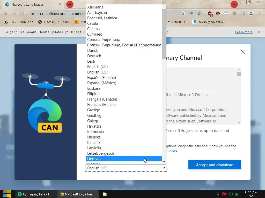Screen dimensions: 265x198
Task: Select the Microsoft Edge Insi... taskbar item
Action: click(x=77, y=194)
